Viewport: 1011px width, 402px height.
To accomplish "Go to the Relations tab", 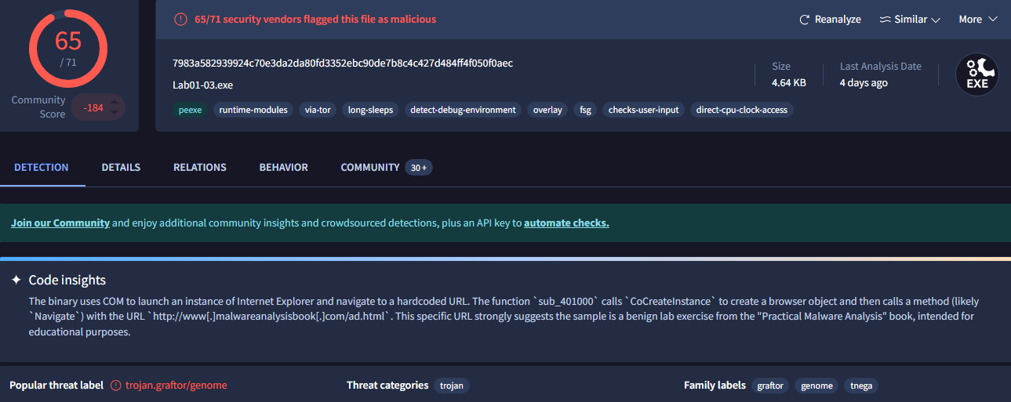I will tap(199, 167).
